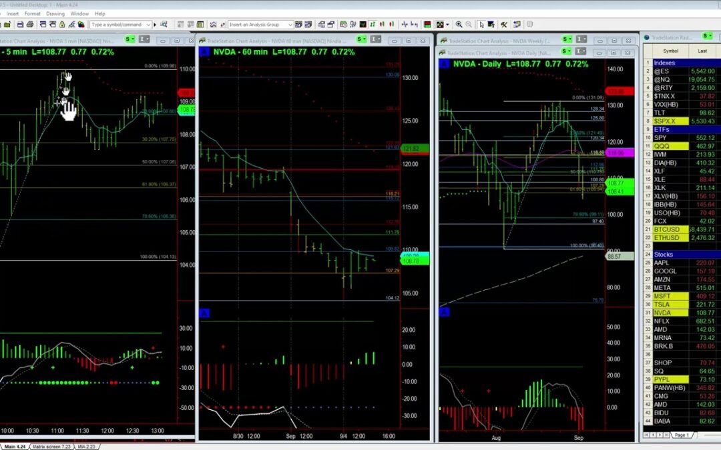721x450 pixels.
Task: Open the green S symbol-link on the Daily chart
Action: (x=566, y=51)
